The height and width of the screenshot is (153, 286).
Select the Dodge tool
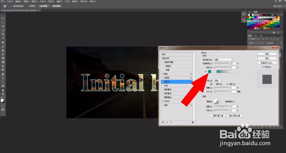[x=3, y=70]
